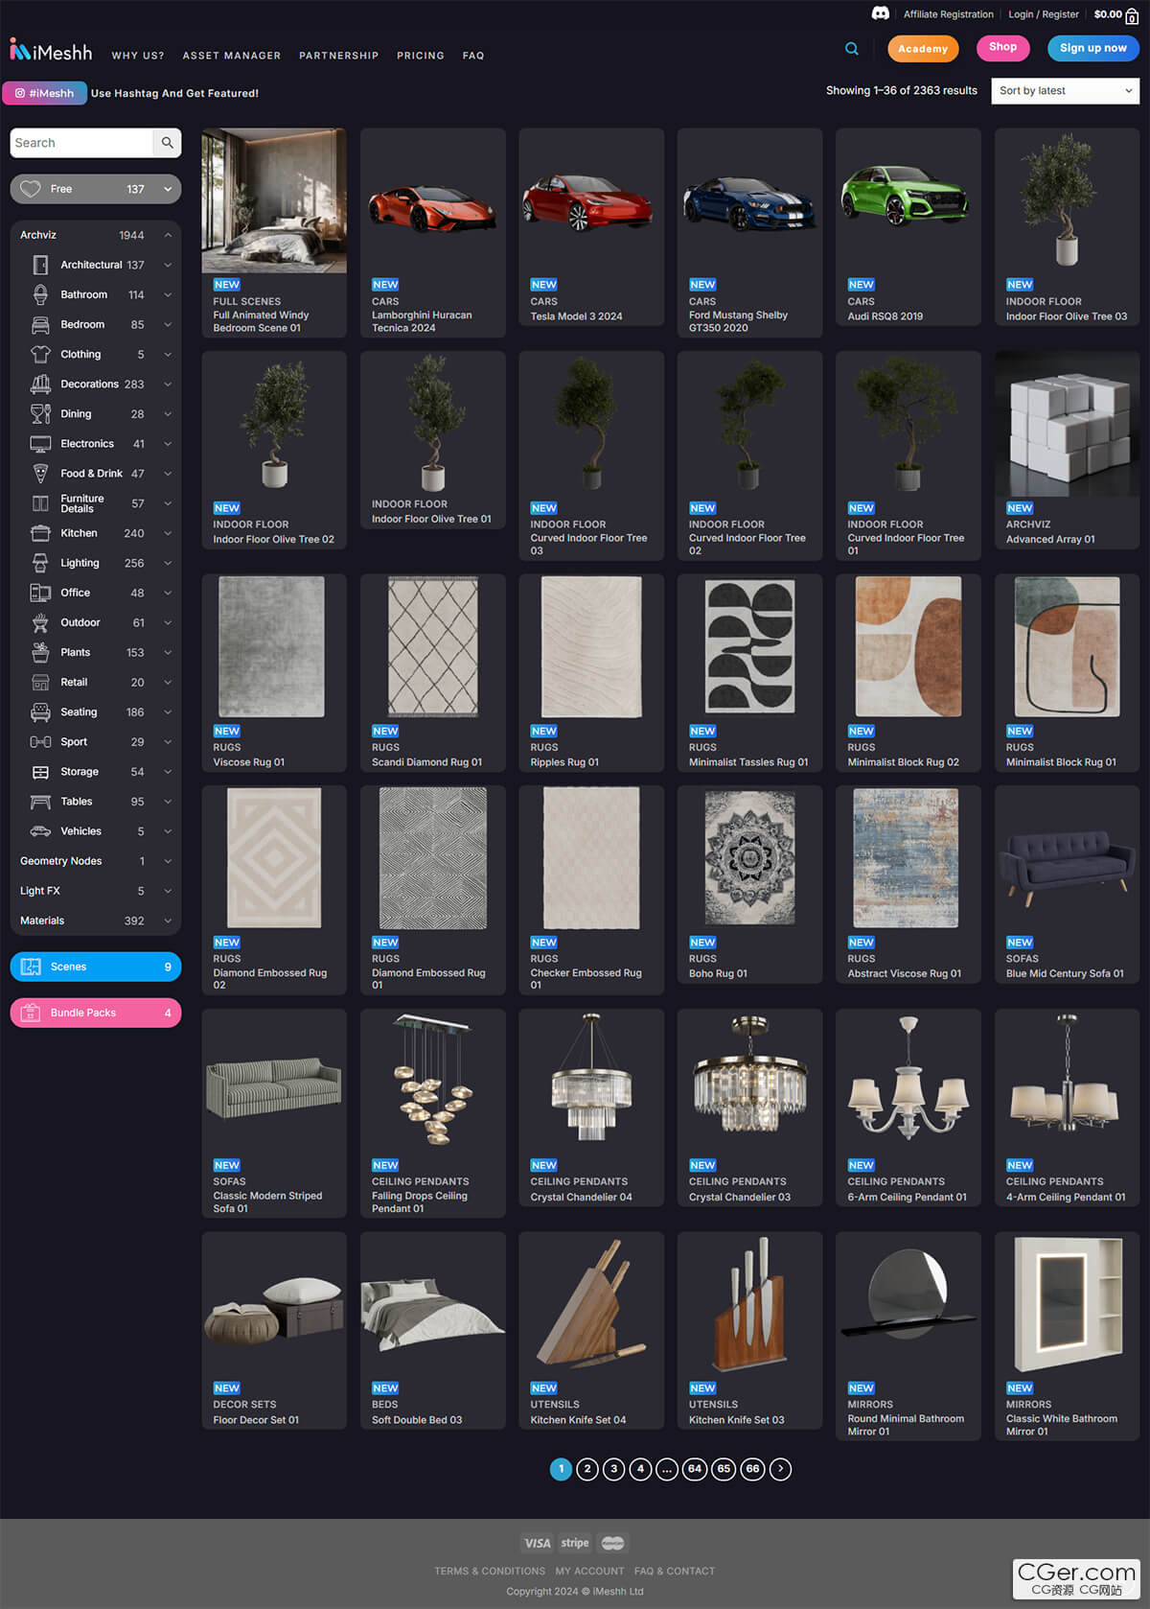
Task: Click the Furniture Details icon
Action: click(x=40, y=503)
